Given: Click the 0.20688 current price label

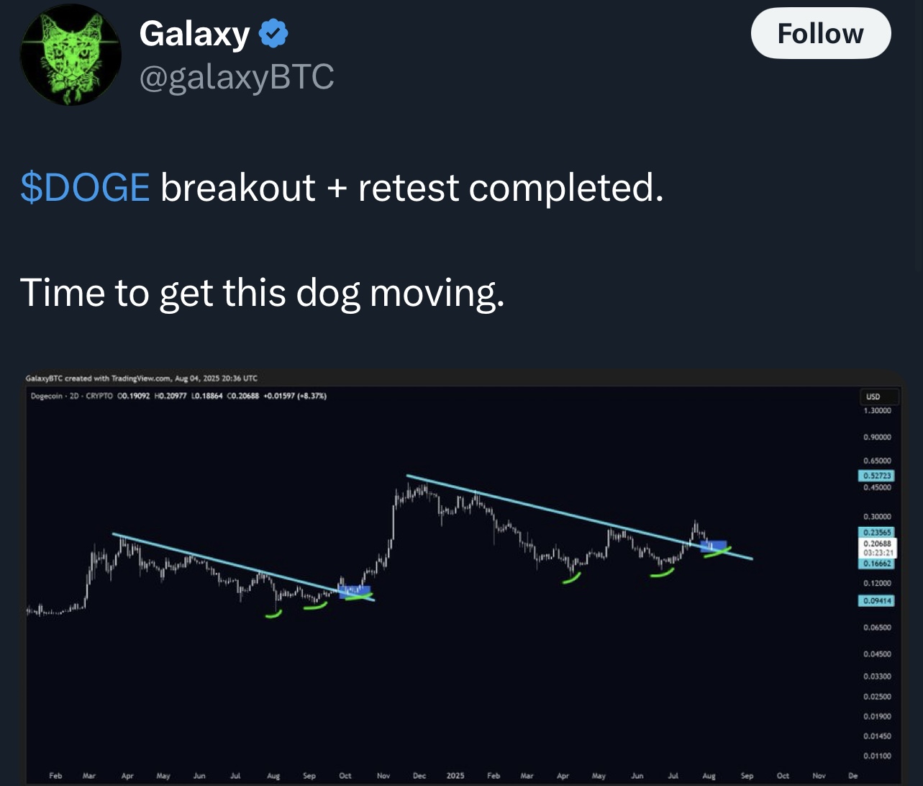Looking at the screenshot, I should 876,543.
